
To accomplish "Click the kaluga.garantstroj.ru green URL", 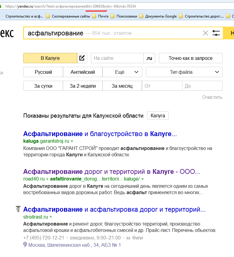I will point(46,141).
